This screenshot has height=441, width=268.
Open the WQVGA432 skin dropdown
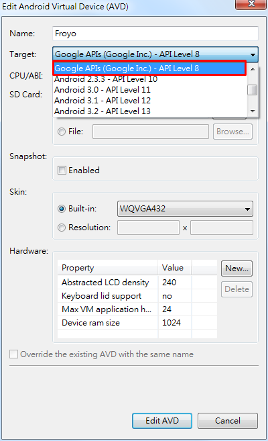click(x=185, y=209)
